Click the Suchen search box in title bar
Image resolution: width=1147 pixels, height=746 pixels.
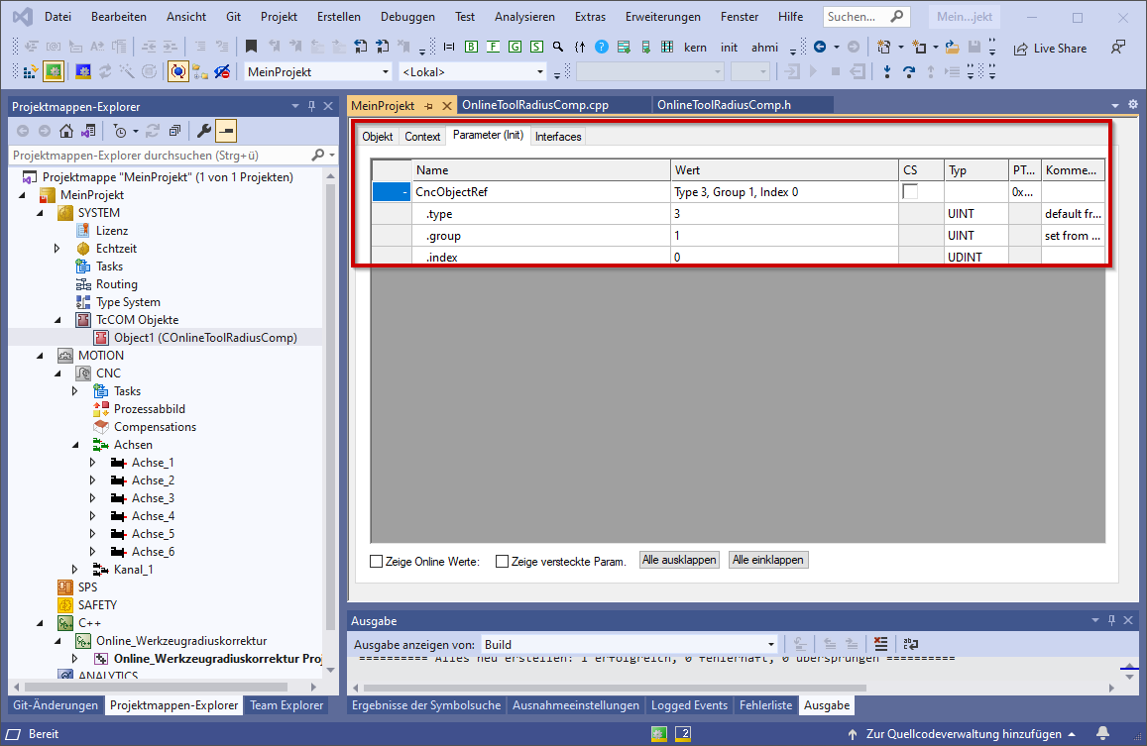[866, 16]
